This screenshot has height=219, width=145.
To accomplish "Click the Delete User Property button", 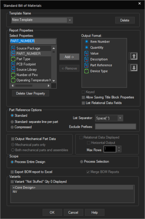I will pyautogui.click(x=31, y=94).
